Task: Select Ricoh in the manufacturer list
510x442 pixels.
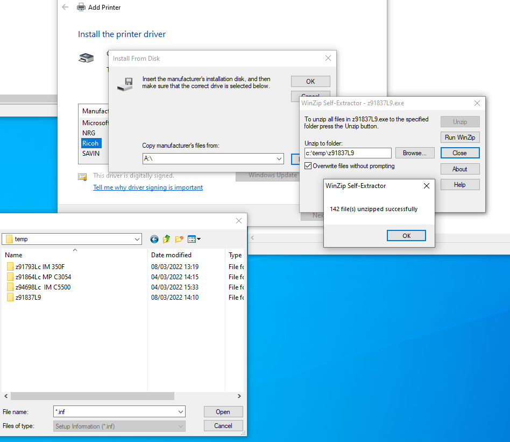Action: point(90,143)
